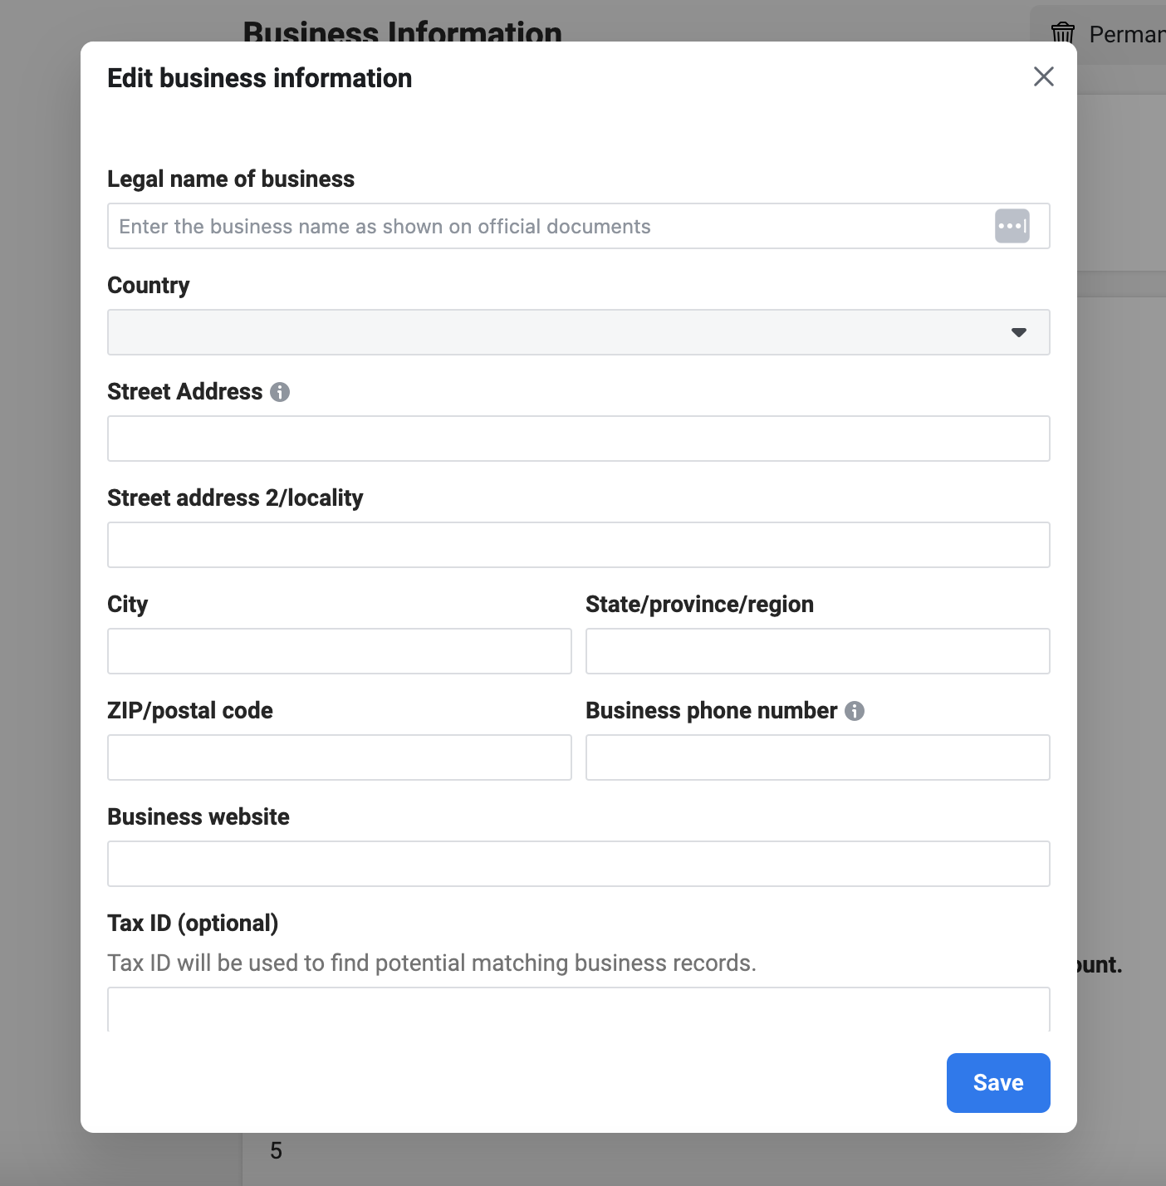This screenshot has height=1186, width=1166.
Task: Click the password manager icon in name field
Action: 1012,226
